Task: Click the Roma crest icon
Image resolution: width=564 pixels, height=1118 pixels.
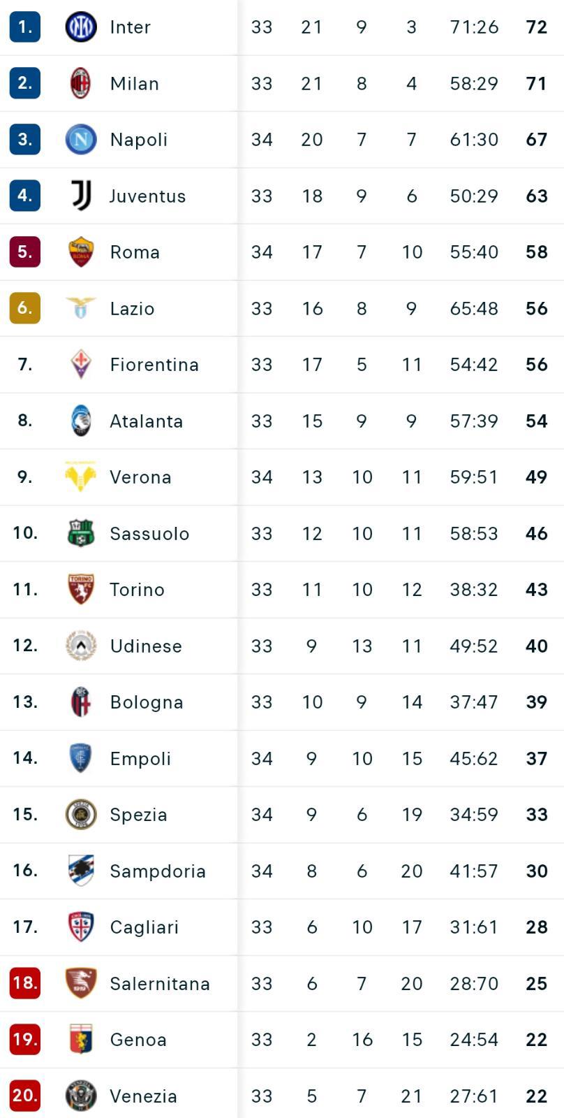Action: [80, 252]
